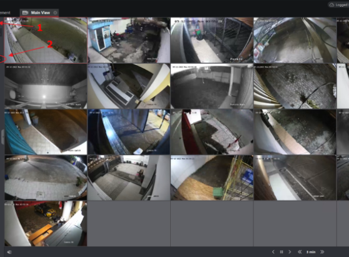
Task: Select the blue guard booth camera feed
Action: (x=129, y=40)
